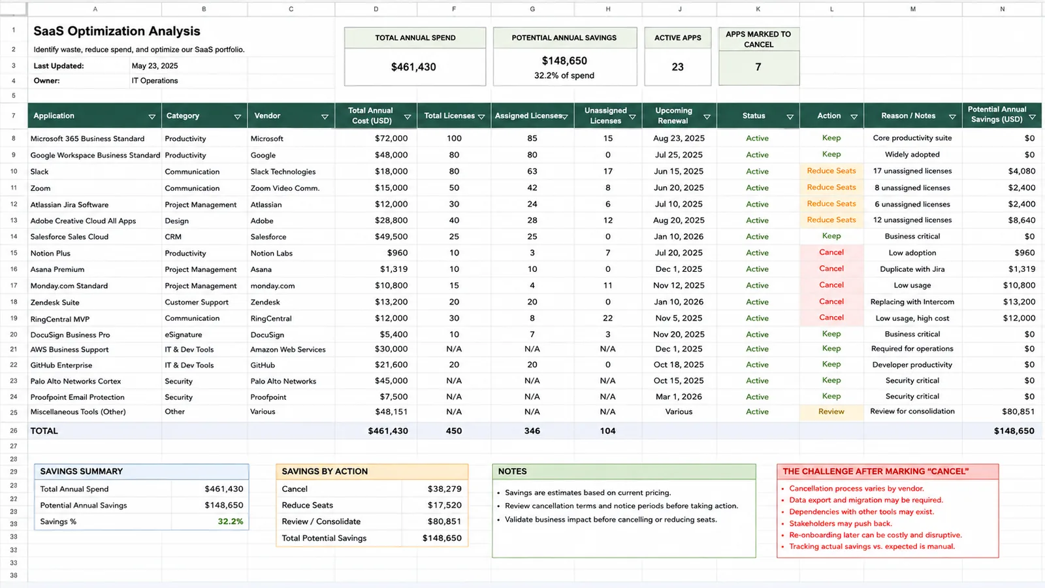Click the Active status for Zoom
1045x588 pixels.
(x=757, y=188)
